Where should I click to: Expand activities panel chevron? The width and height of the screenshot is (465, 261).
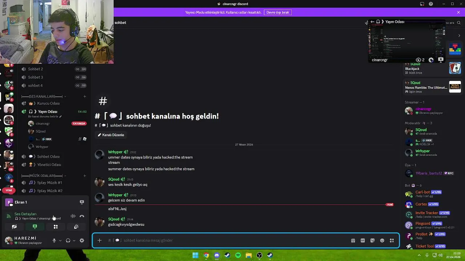(x=459, y=36)
